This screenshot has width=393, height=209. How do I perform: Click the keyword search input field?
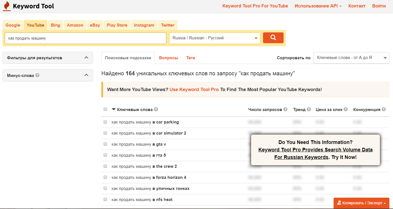tap(85, 38)
